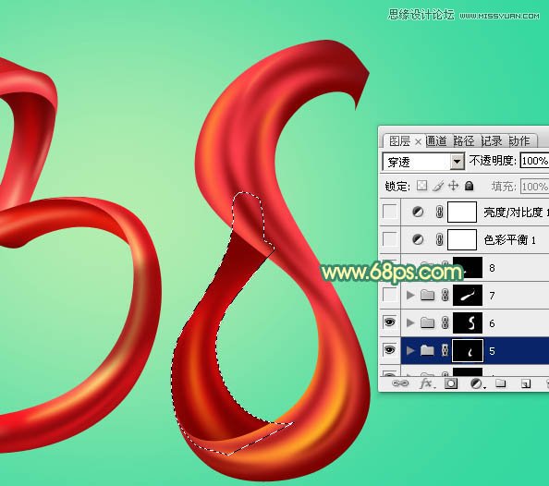The image size is (549, 486).
Task: Show the 色彩平衡 1 layer visibility
Action: [390, 239]
